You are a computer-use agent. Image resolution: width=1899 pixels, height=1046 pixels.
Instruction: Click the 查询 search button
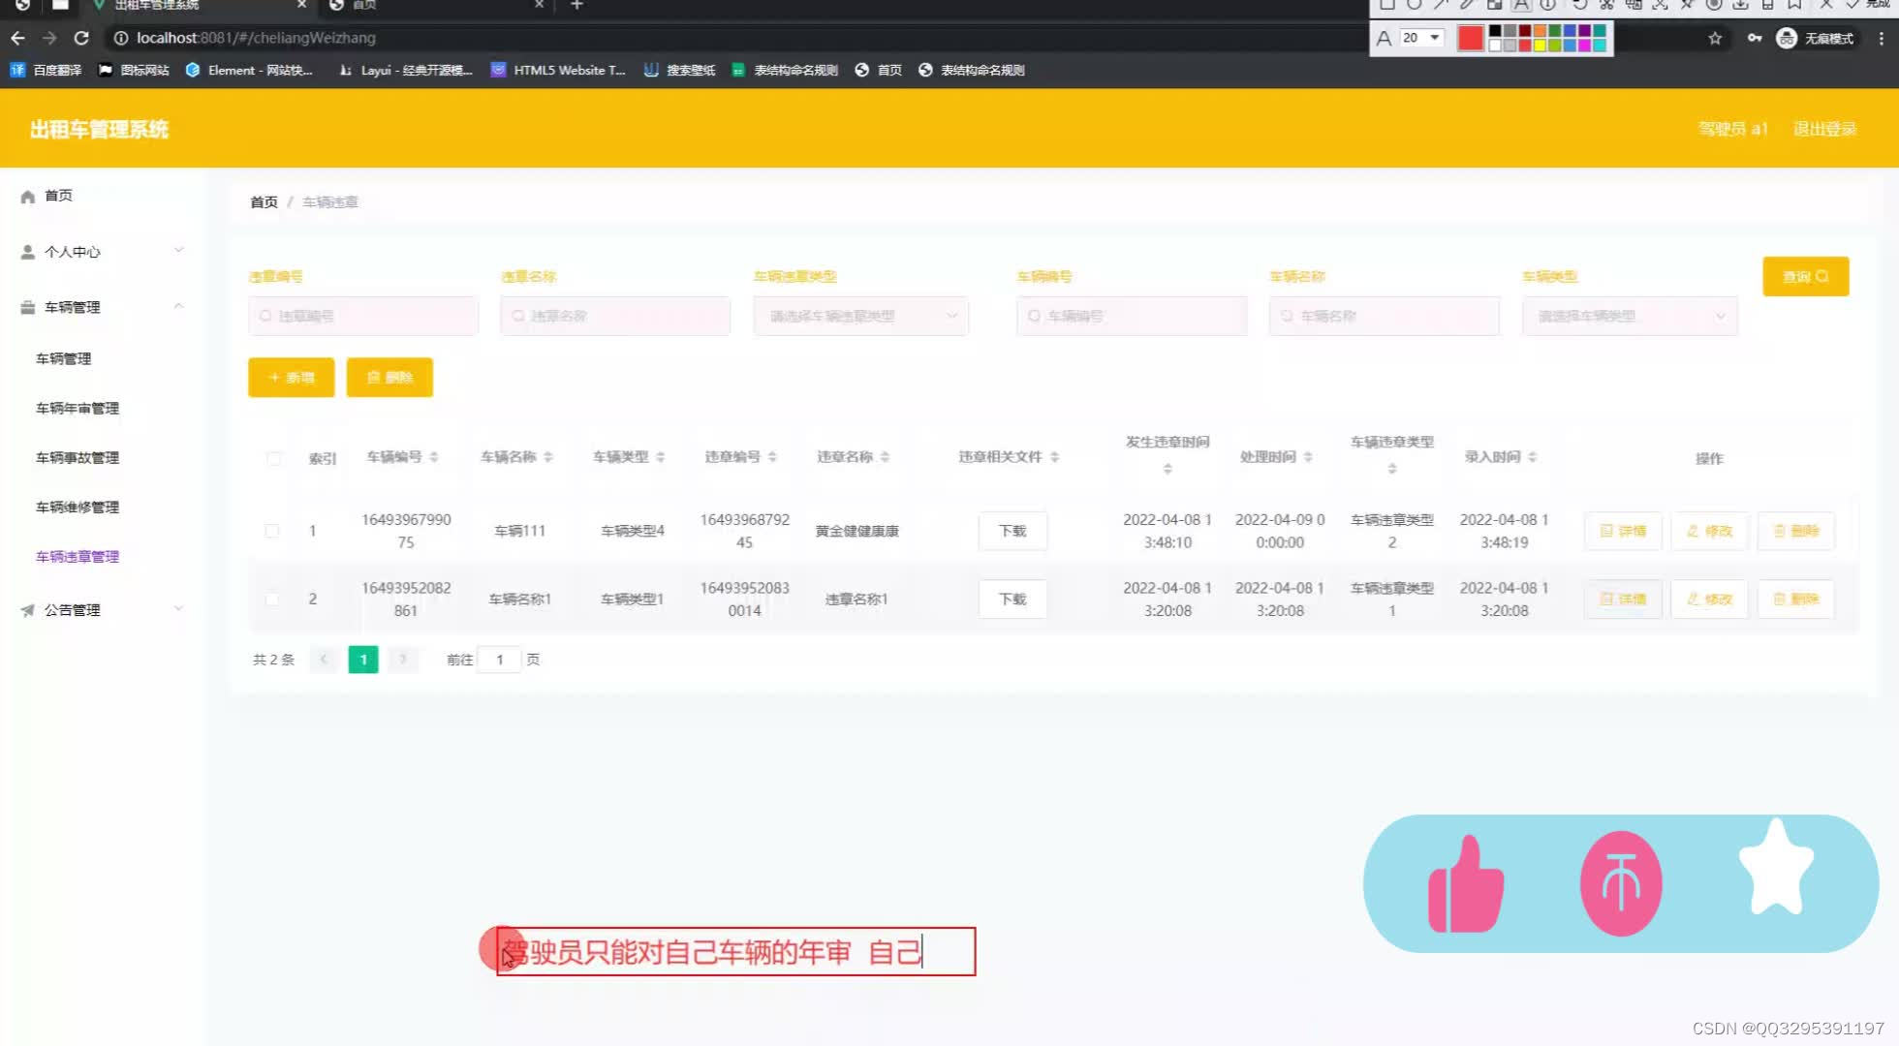pos(1806,276)
